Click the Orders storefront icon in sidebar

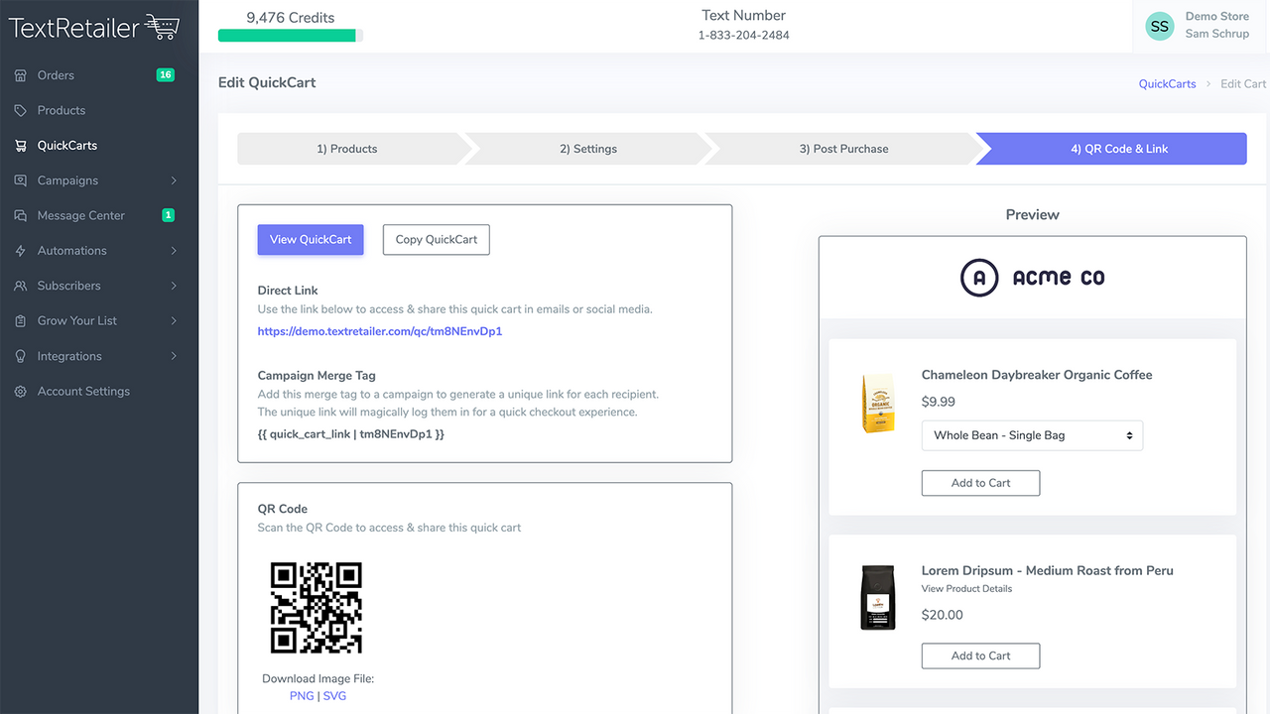pyautogui.click(x=21, y=75)
